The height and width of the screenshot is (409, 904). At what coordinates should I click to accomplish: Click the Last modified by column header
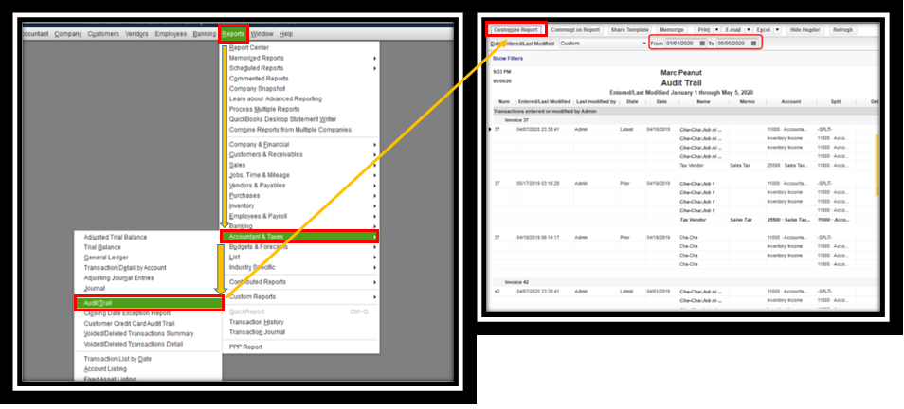[x=596, y=102]
